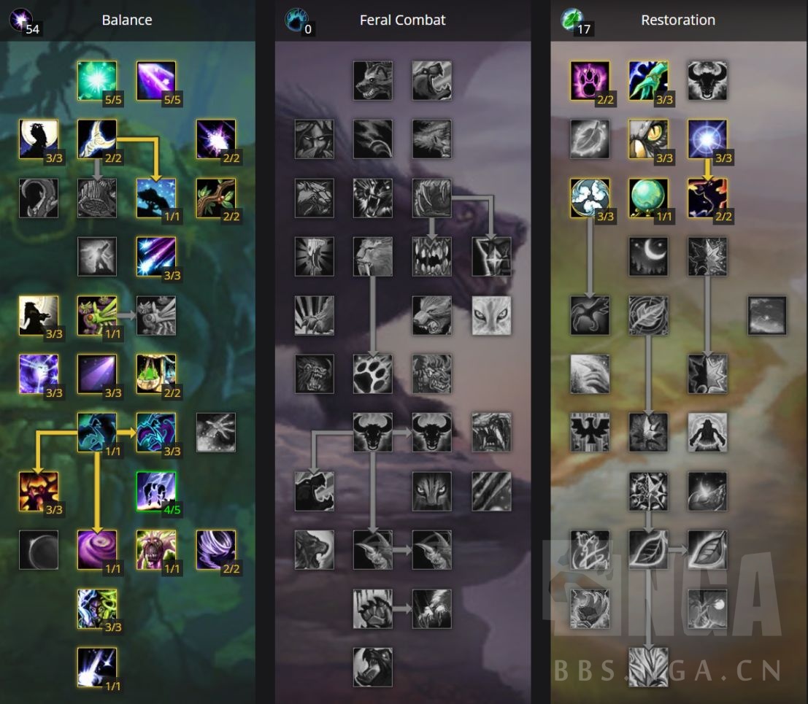The image size is (808, 704).
Task: Select the Insect Swarm talent icon 1/1
Action: [97, 315]
